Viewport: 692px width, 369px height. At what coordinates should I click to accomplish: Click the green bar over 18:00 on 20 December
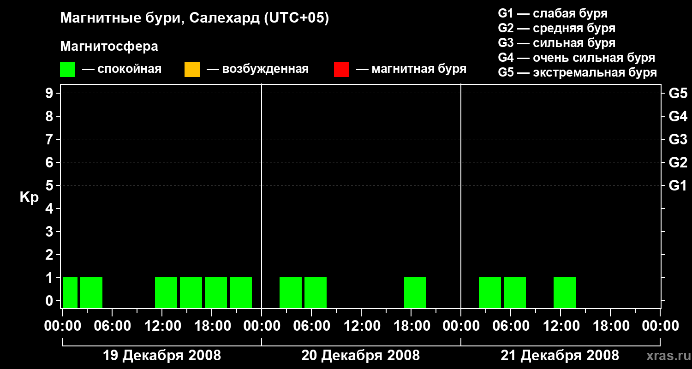pos(415,292)
